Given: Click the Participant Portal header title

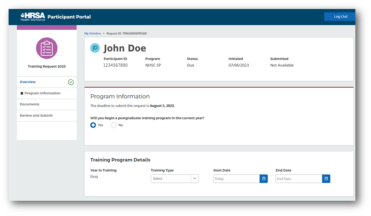Looking at the screenshot, I should pyautogui.click(x=69, y=17).
